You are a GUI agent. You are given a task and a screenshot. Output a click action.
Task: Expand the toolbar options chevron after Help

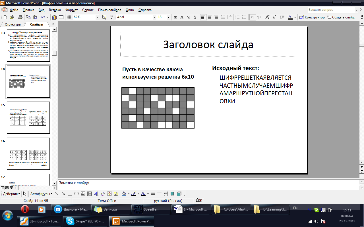[111, 17]
